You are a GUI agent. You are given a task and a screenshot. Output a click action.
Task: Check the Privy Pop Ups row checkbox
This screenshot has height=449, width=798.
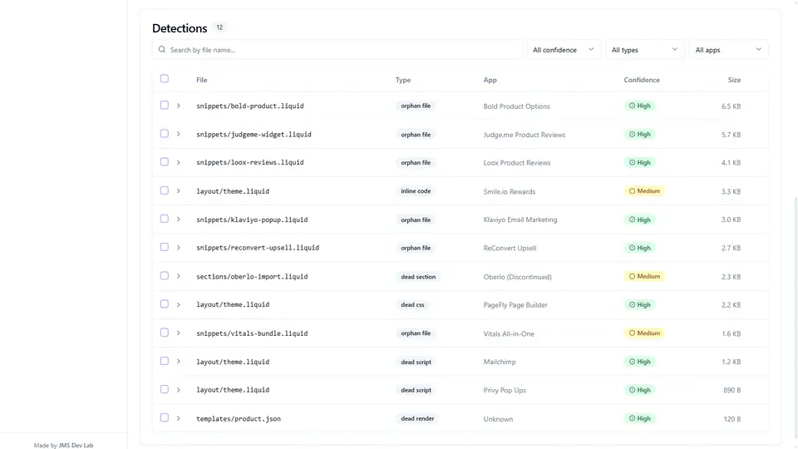pos(165,389)
